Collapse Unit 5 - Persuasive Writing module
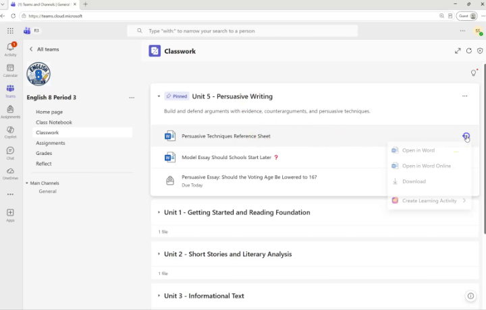Viewport: 486px width, 310px height. (x=159, y=96)
